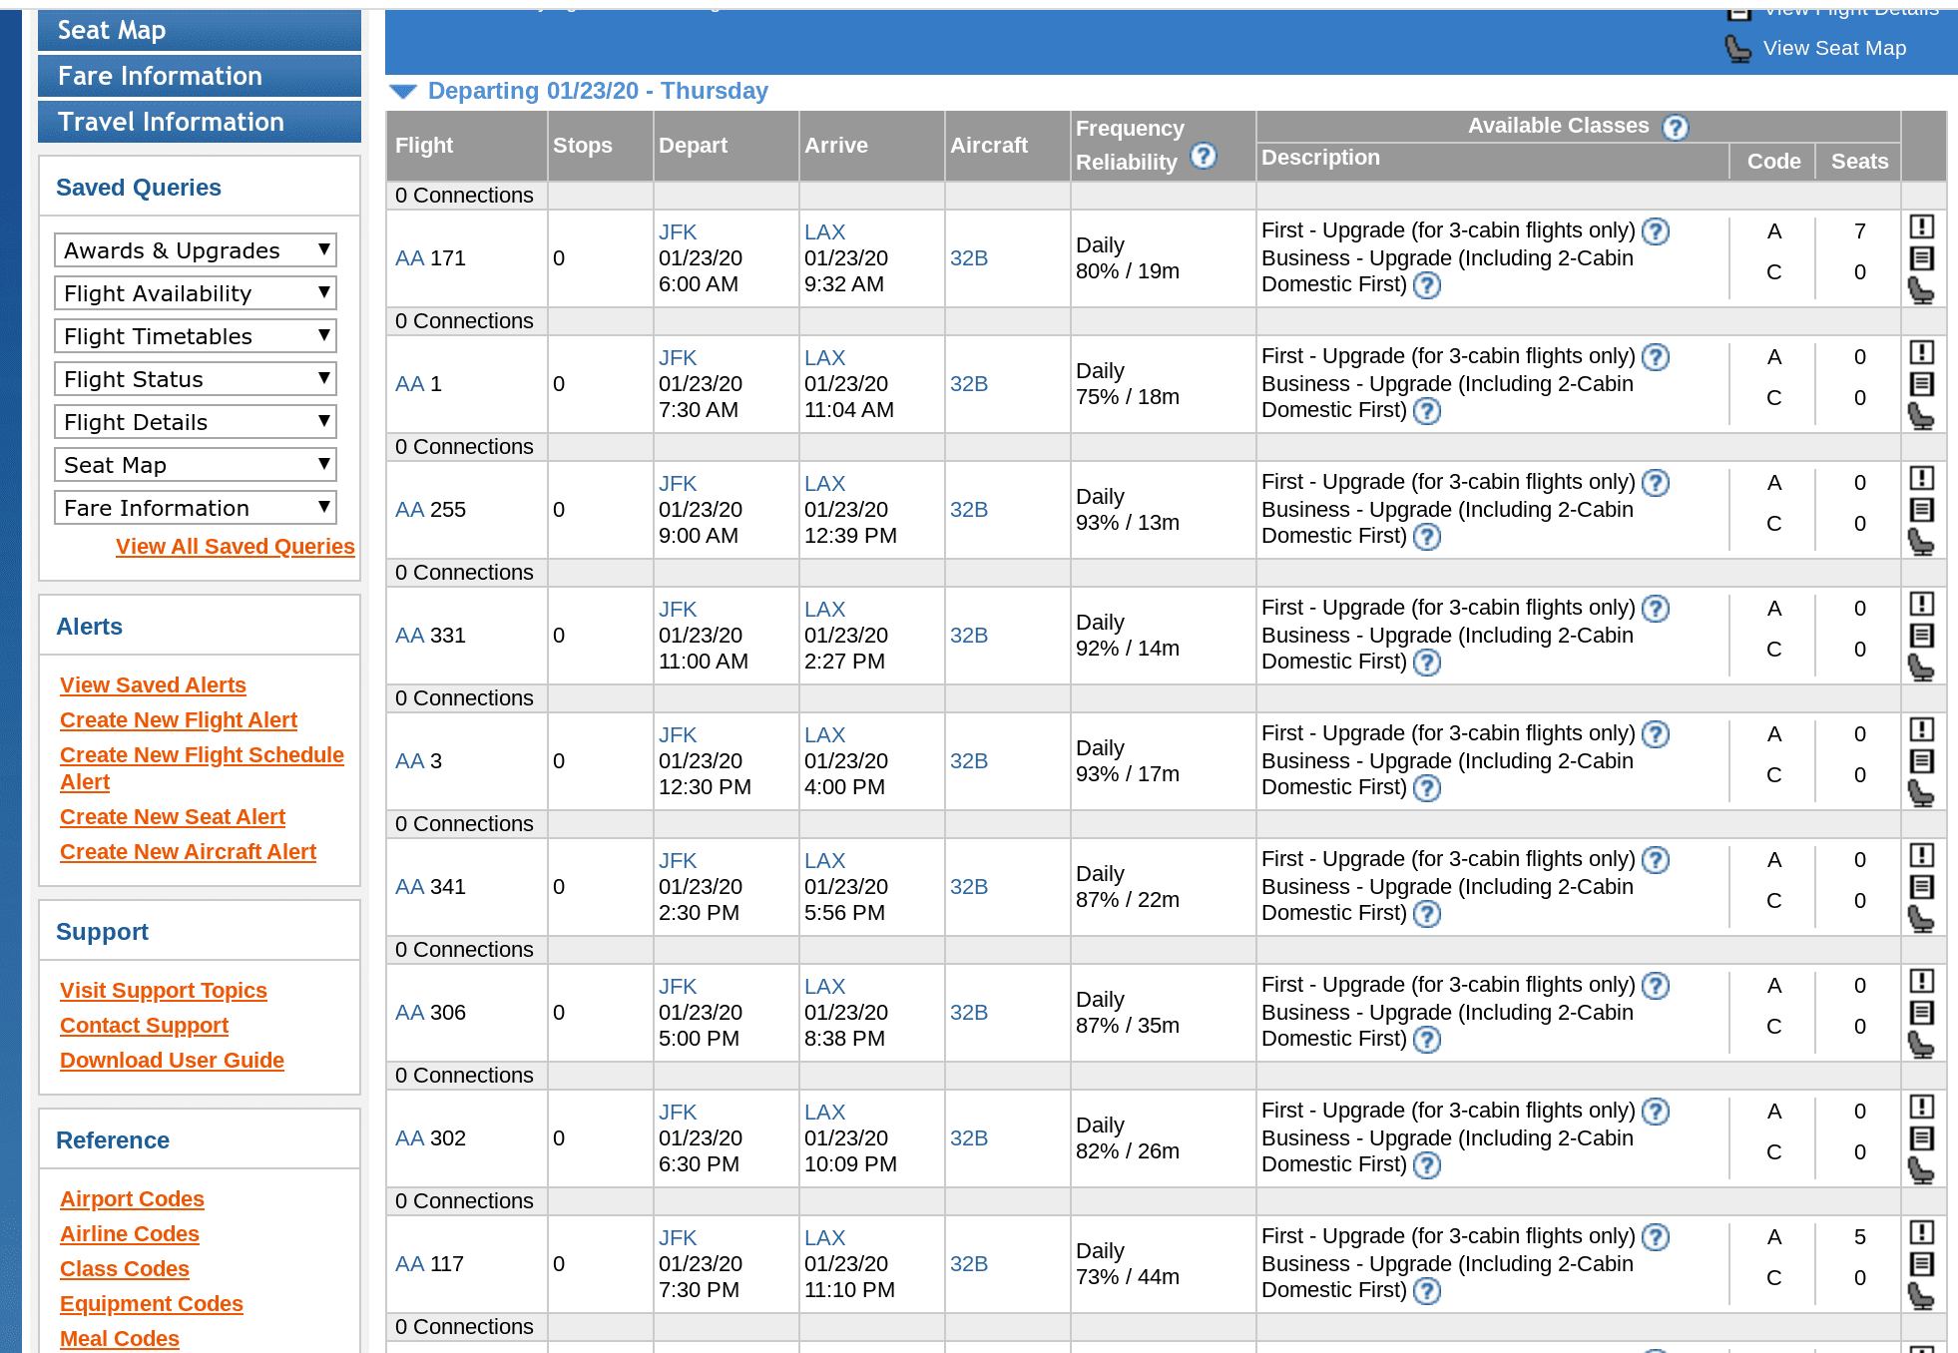
Task: Click help icon after AA 117 Domestic First
Action: tap(1428, 1291)
